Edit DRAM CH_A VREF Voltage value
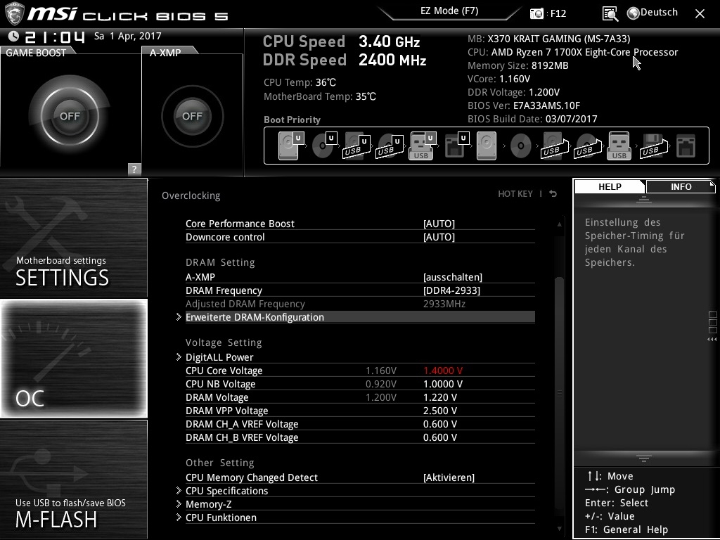The width and height of the screenshot is (720, 540). click(x=440, y=424)
